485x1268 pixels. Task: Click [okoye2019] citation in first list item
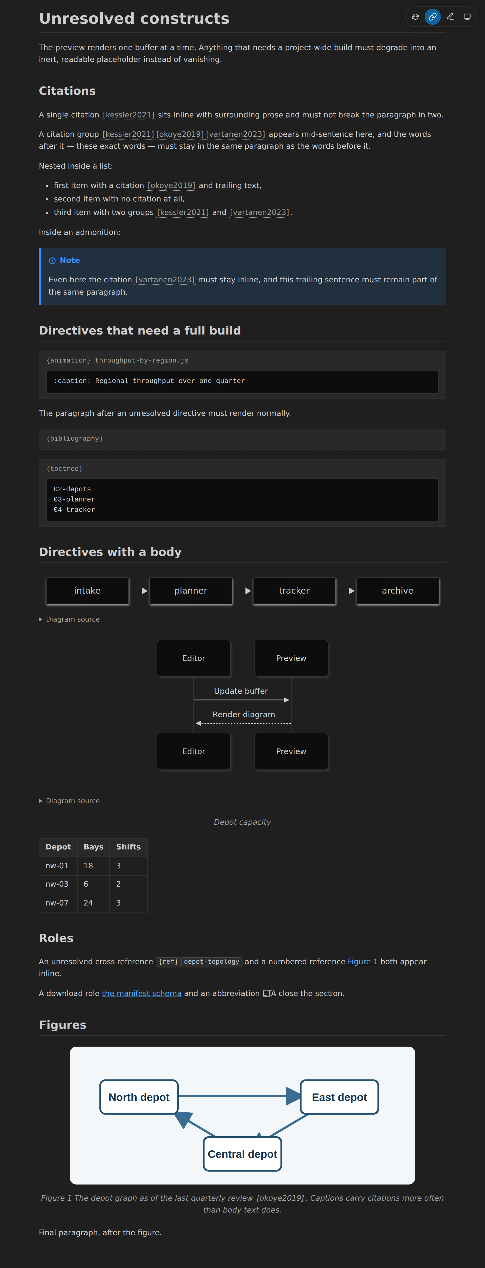tap(171, 186)
